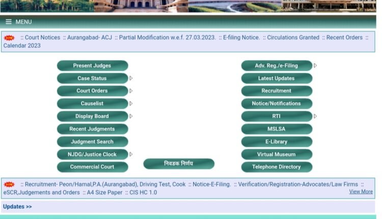Open Recent Judgments

(x=92, y=129)
